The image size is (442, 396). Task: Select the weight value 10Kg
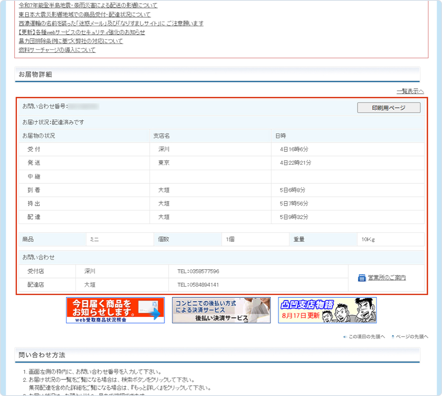(x=368, y=240)
